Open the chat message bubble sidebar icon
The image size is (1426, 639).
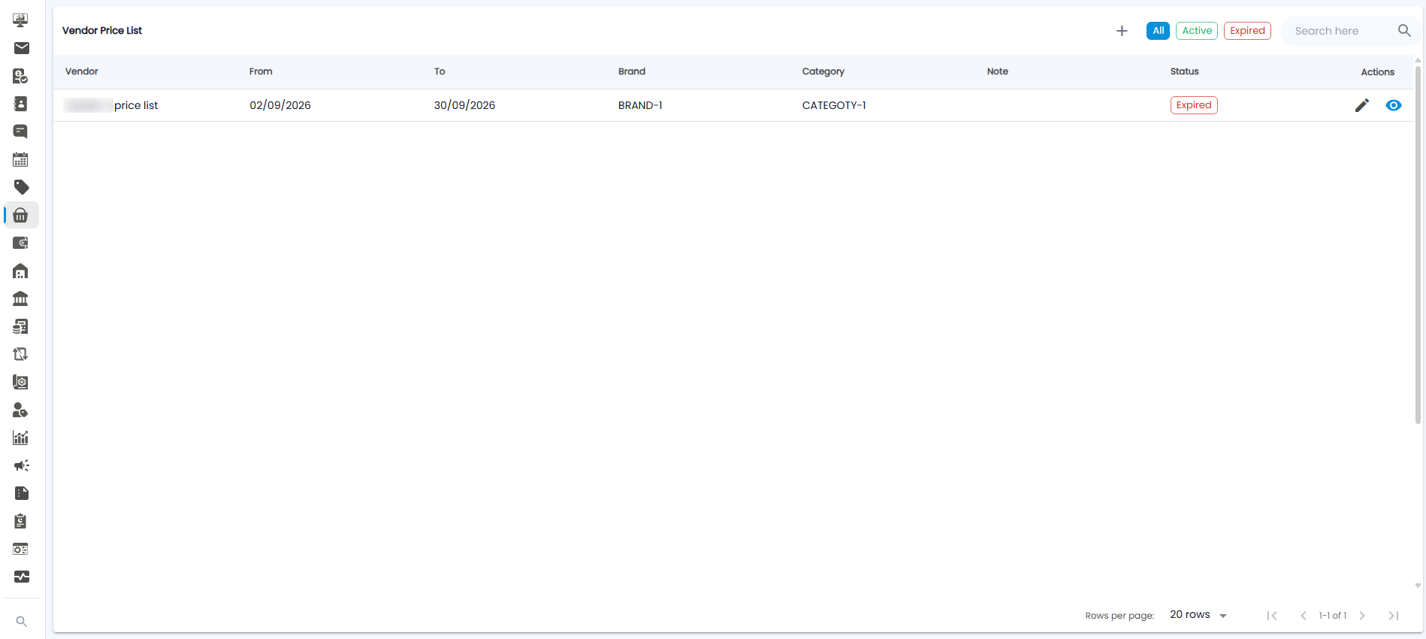pyautogui.click(x=21, y=132)
